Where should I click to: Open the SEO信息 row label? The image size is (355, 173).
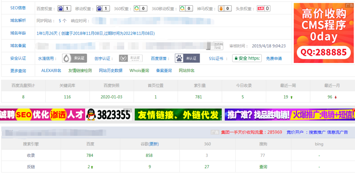(18, 8)
